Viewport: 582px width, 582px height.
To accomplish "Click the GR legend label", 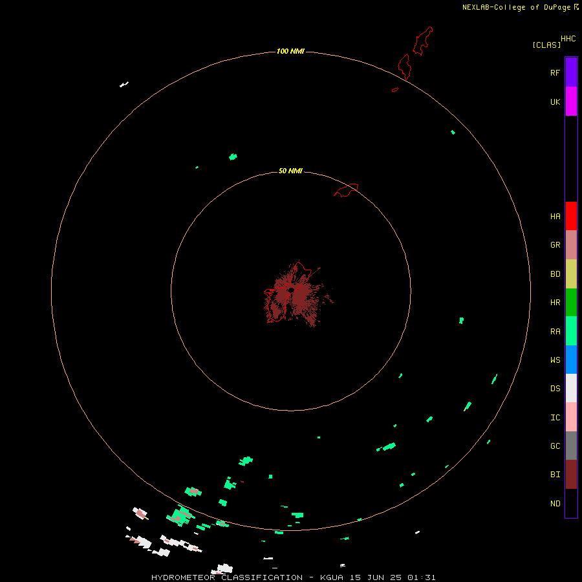I will coord(555,245).
